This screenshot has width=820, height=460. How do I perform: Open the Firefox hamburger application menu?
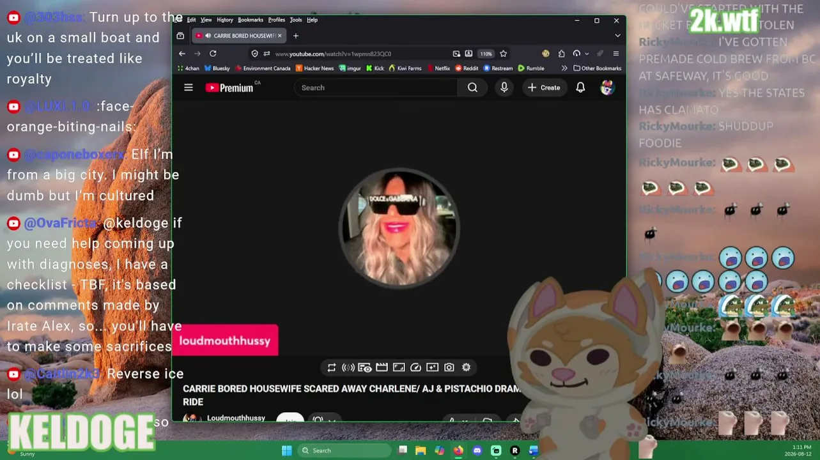pyautogui.click(x=616, y=54)
